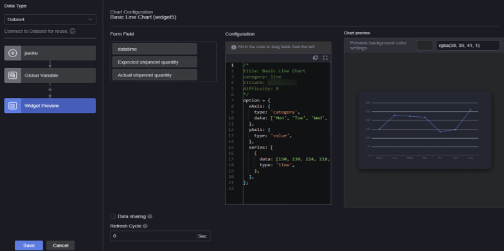Click the Widget Preview chart icon
This screenshot has width=504, height=251.
click(13, 105)
